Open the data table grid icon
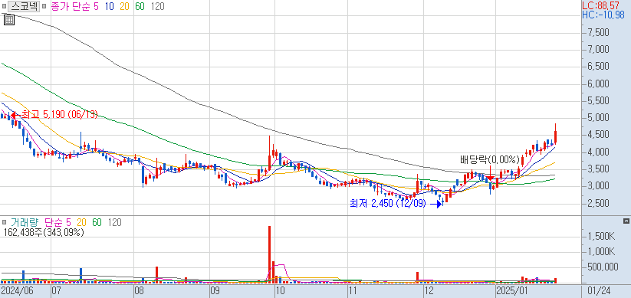Viewport: 631px width, 298px height. [9, 19]
